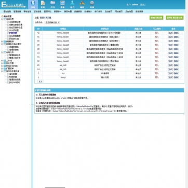This screenshot has height=188, width=188.
Task: Click the folder icon beside 数据更新 tree node
Action: (5, 42)
